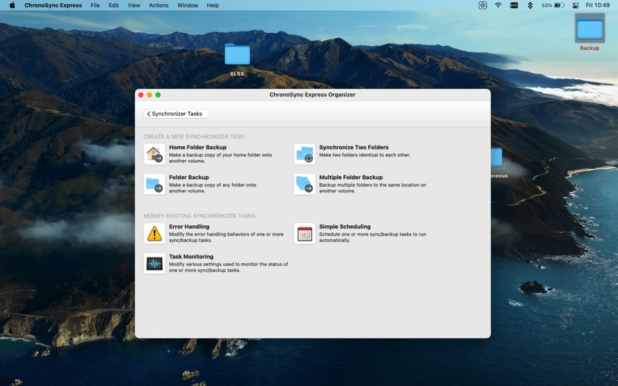Click the date and time clock
This screenshot has height=386, width=618.
tap(597, 5)
